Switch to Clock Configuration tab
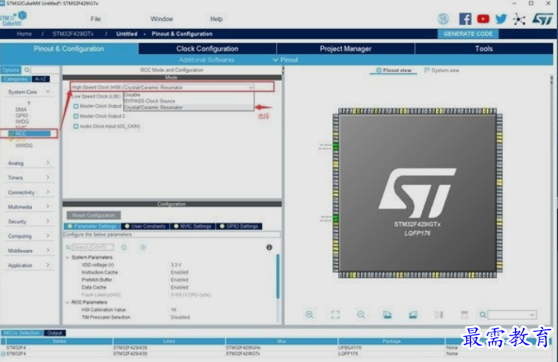Image resolution: width=558 pixels, height=362 pixels. (x=207, y=49)
